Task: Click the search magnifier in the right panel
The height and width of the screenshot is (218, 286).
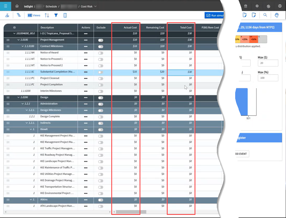Action: [x=265, y=15]
